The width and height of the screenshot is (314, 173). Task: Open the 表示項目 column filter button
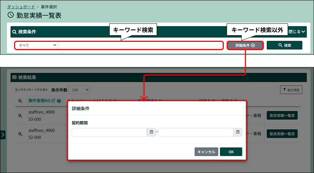[291, 90]
